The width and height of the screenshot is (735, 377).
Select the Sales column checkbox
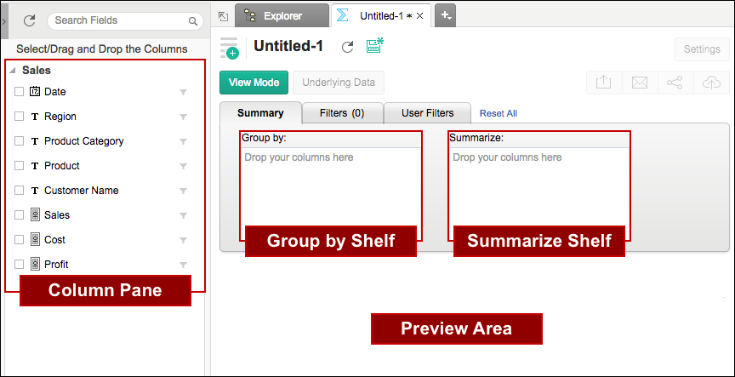(x=19, y=214)
